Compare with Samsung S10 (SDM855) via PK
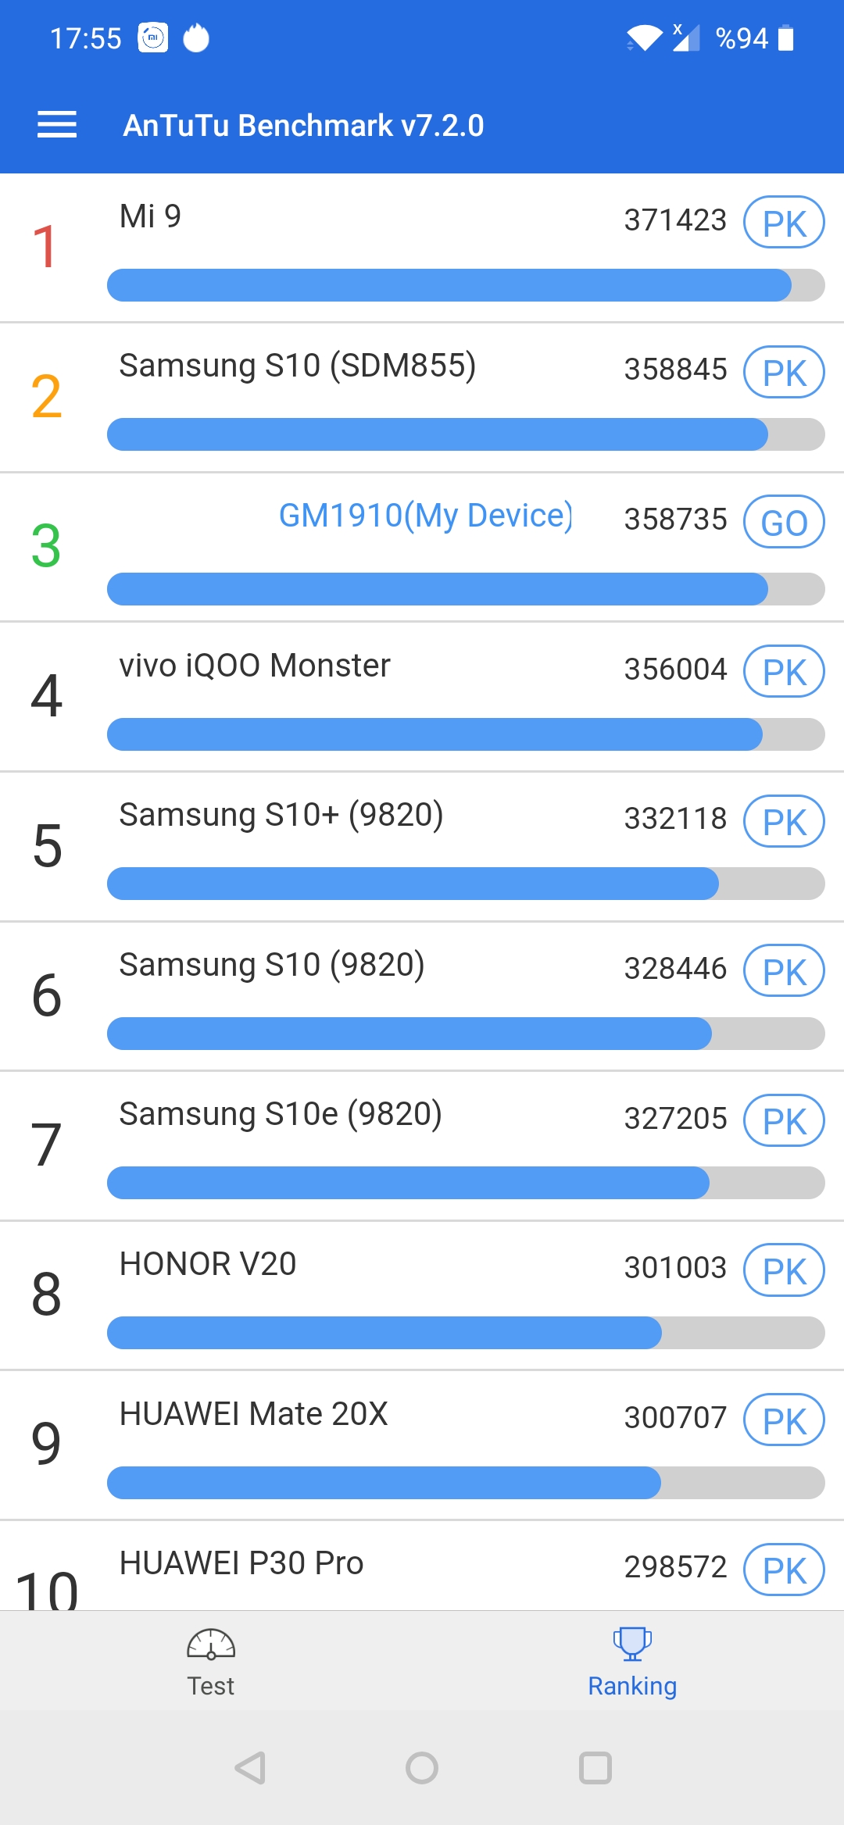The width and height of the screenshot is (844, 1825). point(784,372)
